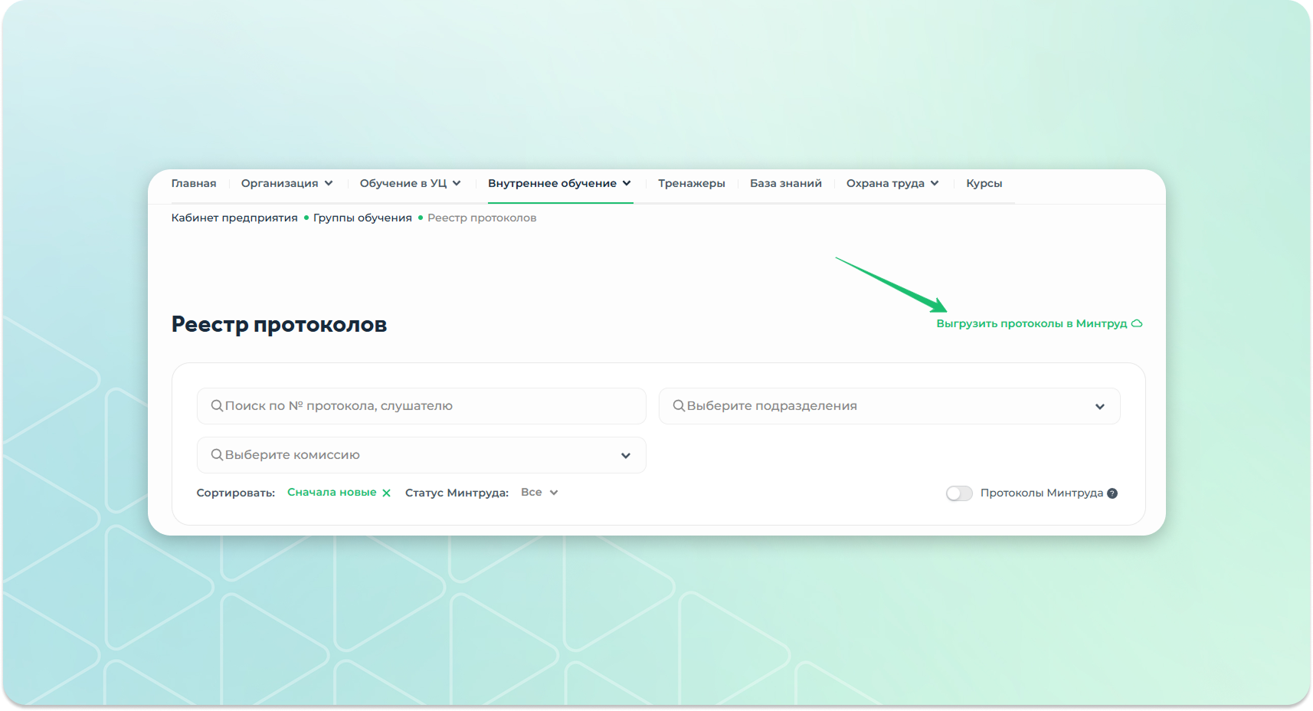
Task: Click the Группы обучения breadcrumb link
Action: [x=362, y=218]
